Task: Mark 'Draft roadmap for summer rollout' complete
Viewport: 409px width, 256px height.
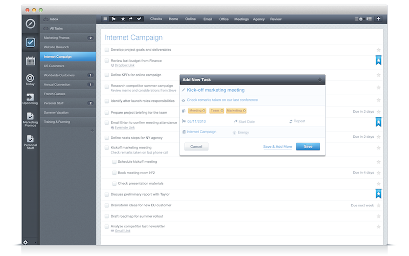Action: click(x=107, y=216)
